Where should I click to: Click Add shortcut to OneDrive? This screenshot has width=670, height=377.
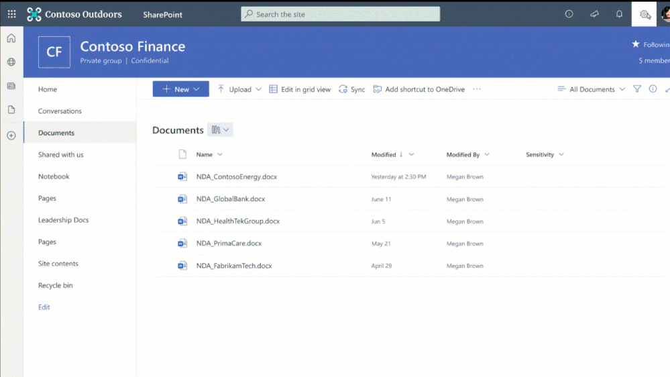418,89
